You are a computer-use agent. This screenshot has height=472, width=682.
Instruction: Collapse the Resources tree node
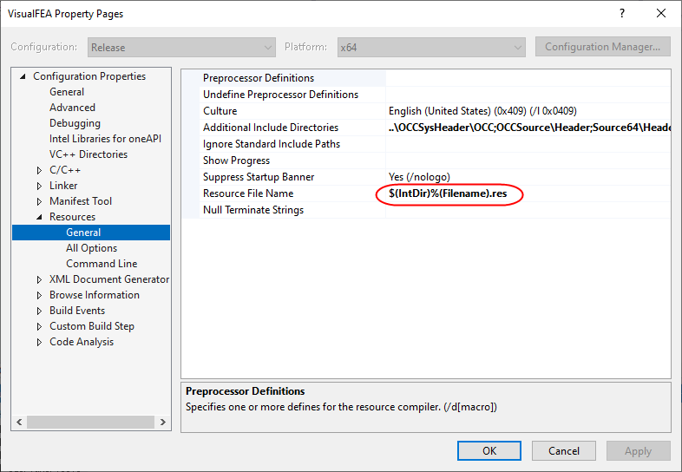coord(39,217)
